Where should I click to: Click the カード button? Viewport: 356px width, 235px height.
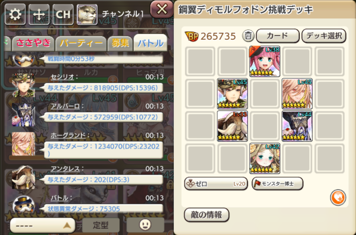[278, 36]
